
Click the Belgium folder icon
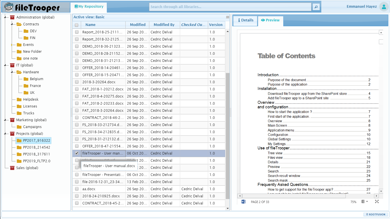coord(26,79)
